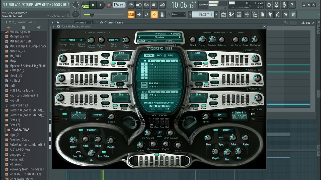Click the 1000 Hz EQ band slider

click(162, 160)
